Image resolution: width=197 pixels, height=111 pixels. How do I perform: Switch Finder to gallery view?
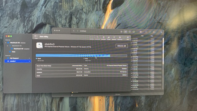[134, 32]
